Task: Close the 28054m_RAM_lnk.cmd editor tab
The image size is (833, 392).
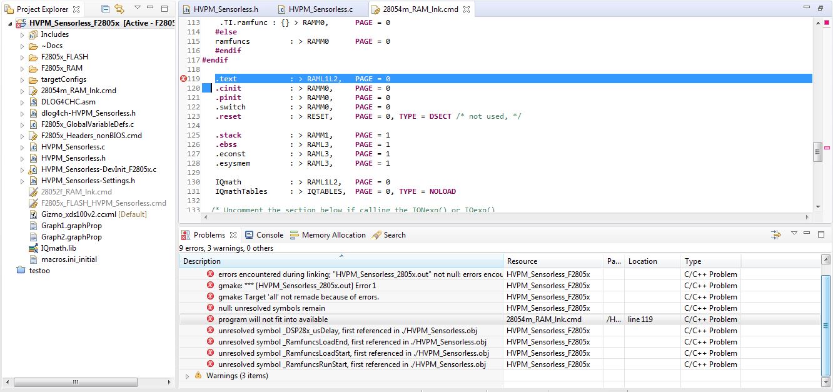Action: pyautogui.click(x=466, y=10)
